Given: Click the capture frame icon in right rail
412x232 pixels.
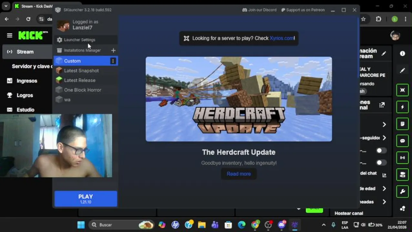Looking at the screenshot, I should [402, 90].
